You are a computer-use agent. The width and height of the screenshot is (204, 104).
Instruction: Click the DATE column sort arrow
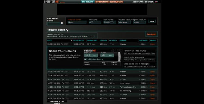(x=71, y=41)
